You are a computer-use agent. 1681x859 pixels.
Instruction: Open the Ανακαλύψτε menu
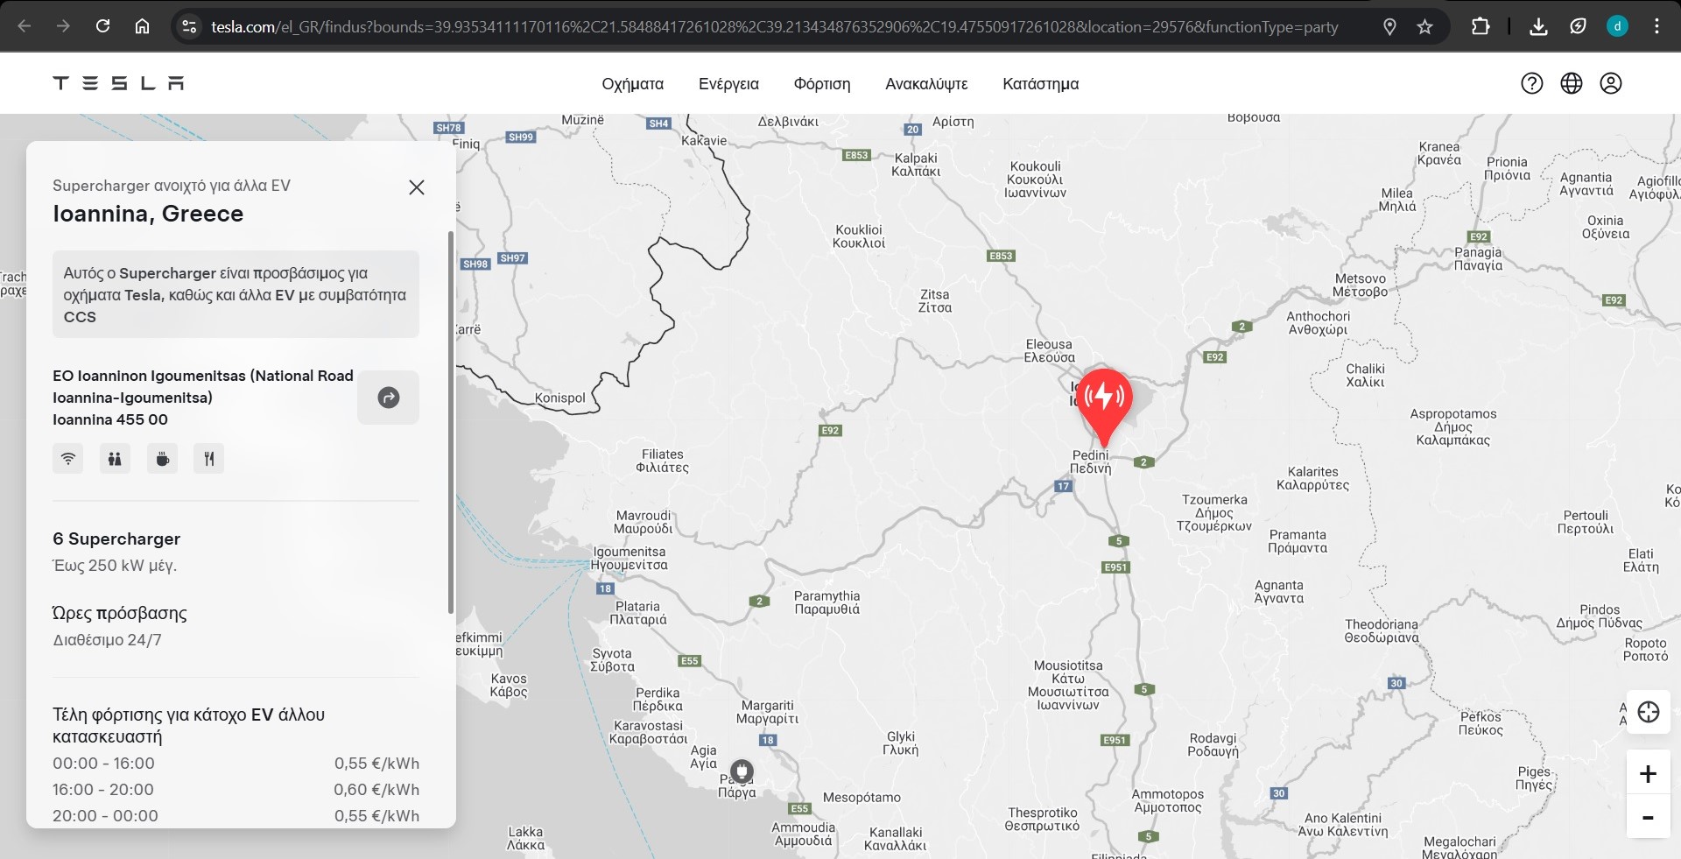click(926, 84)
